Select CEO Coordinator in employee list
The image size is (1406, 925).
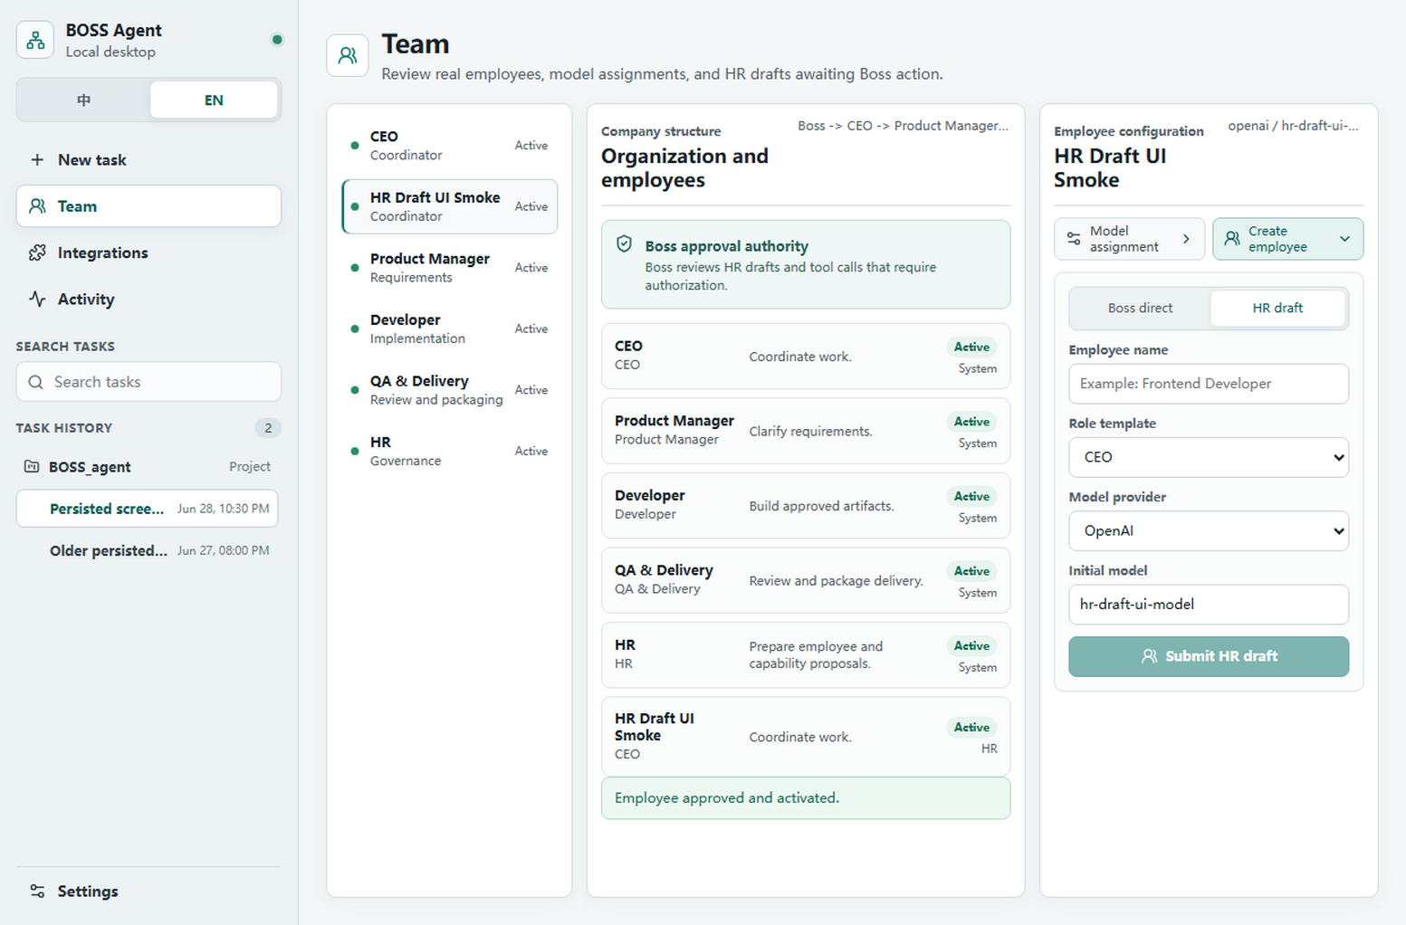pyautogui.click(x=449, y=146)
